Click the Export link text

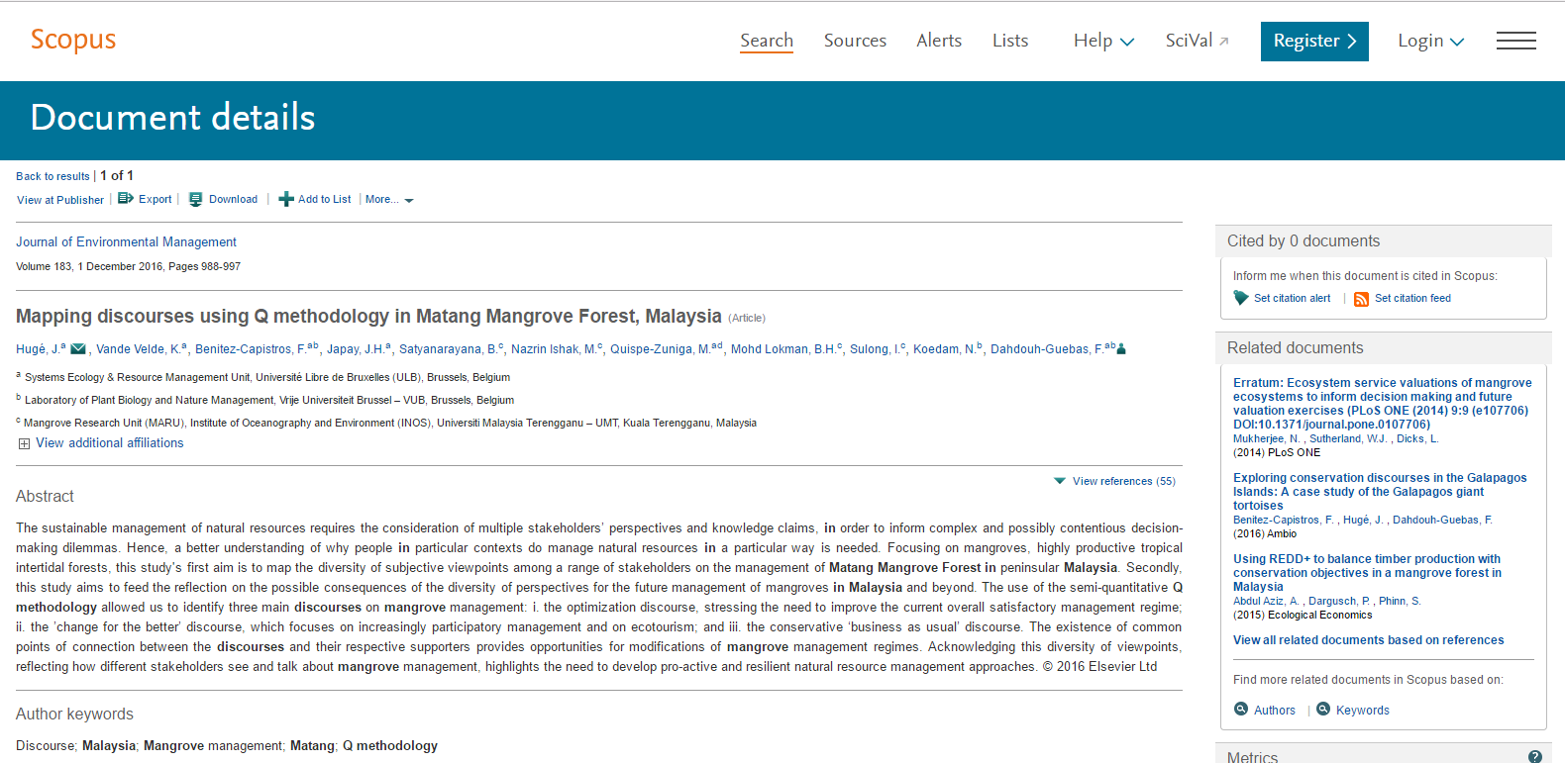[x=155, y=199]
